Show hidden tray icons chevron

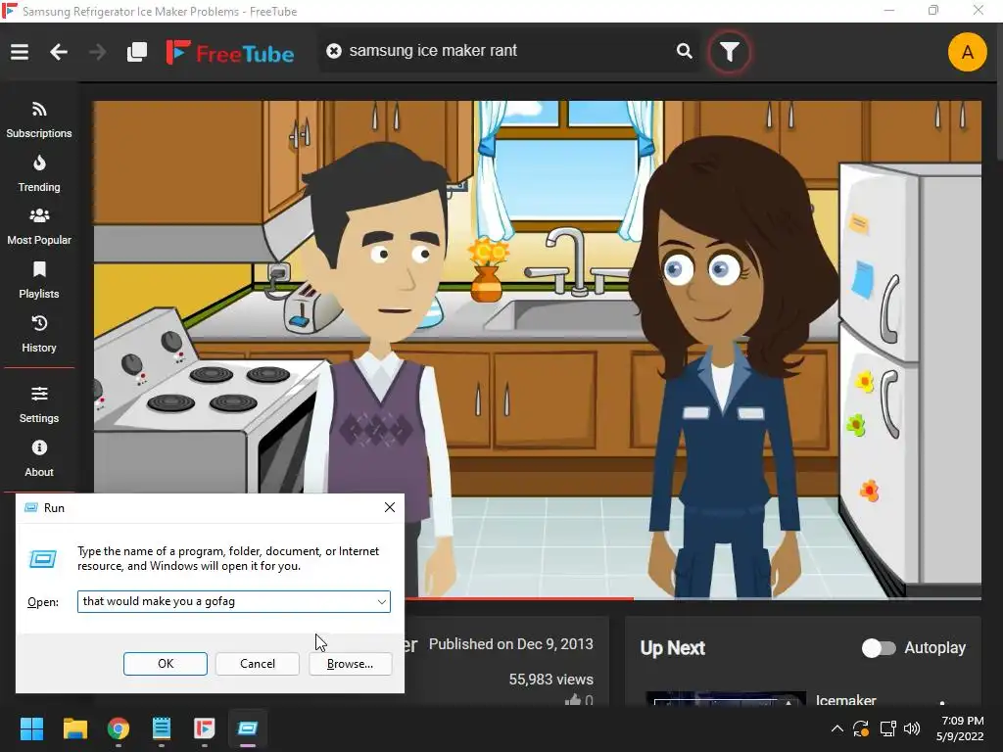click(x=836, y=728)
